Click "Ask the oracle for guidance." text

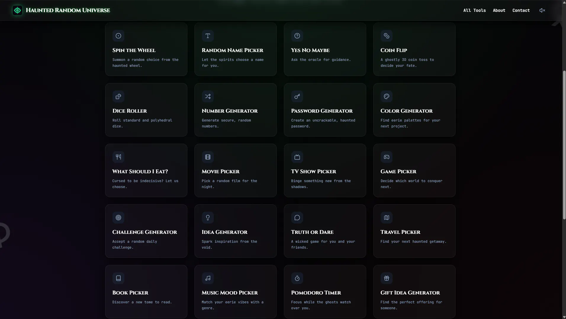(x=321, y=60)
